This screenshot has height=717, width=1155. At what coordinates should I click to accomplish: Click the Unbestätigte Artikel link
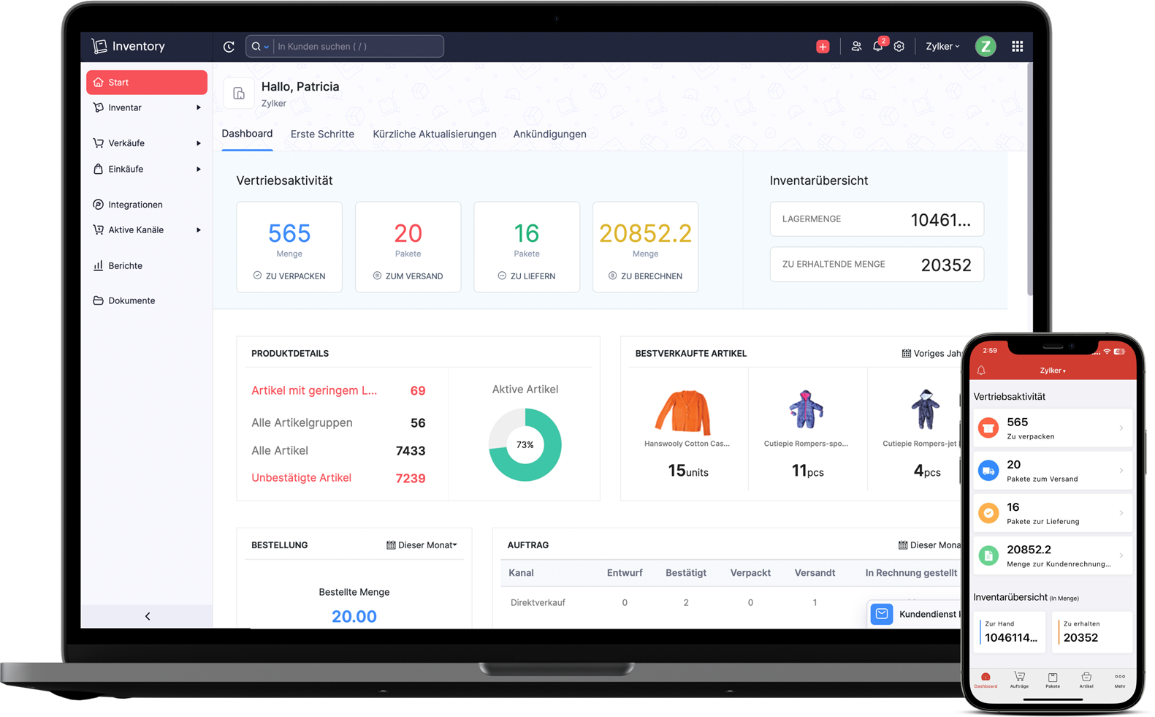[301, 478]
